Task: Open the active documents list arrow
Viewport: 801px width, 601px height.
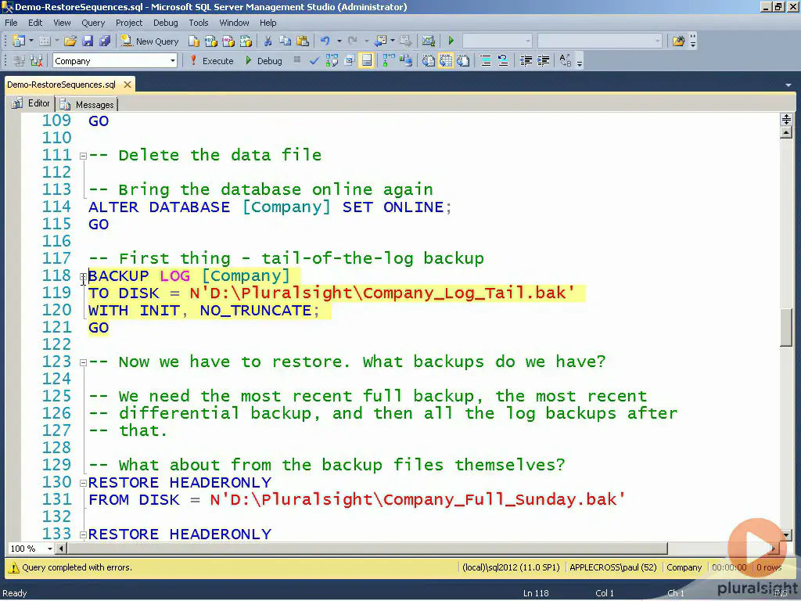Action: [788, 85]
